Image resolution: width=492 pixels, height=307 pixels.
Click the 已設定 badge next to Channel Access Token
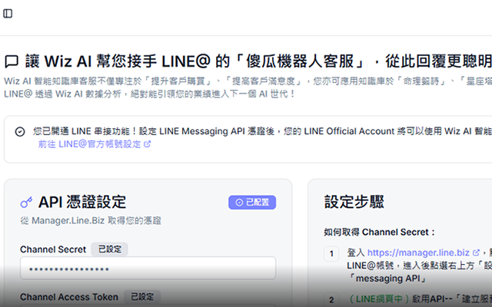(141, 296)
